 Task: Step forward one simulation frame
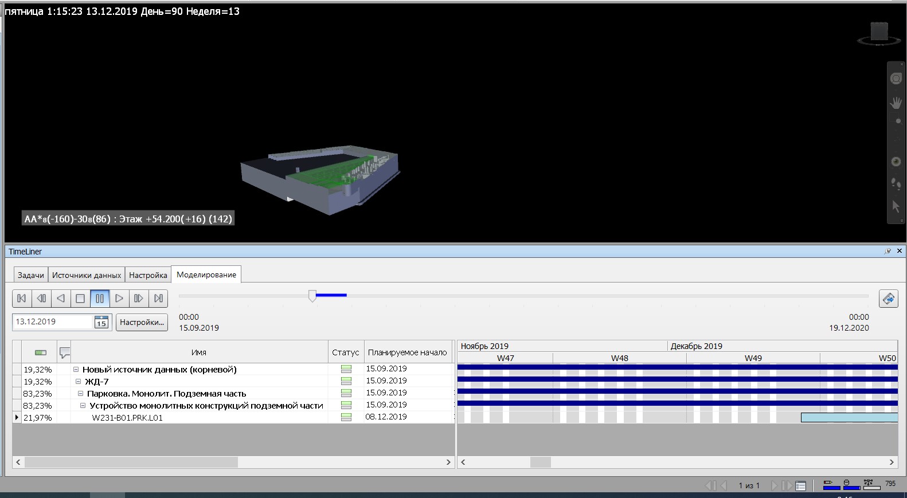(x=139, y=299)
